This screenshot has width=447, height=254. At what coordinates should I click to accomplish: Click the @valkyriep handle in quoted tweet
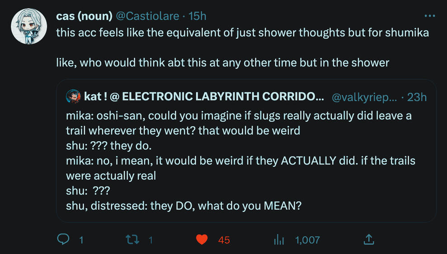click(364, 97)
